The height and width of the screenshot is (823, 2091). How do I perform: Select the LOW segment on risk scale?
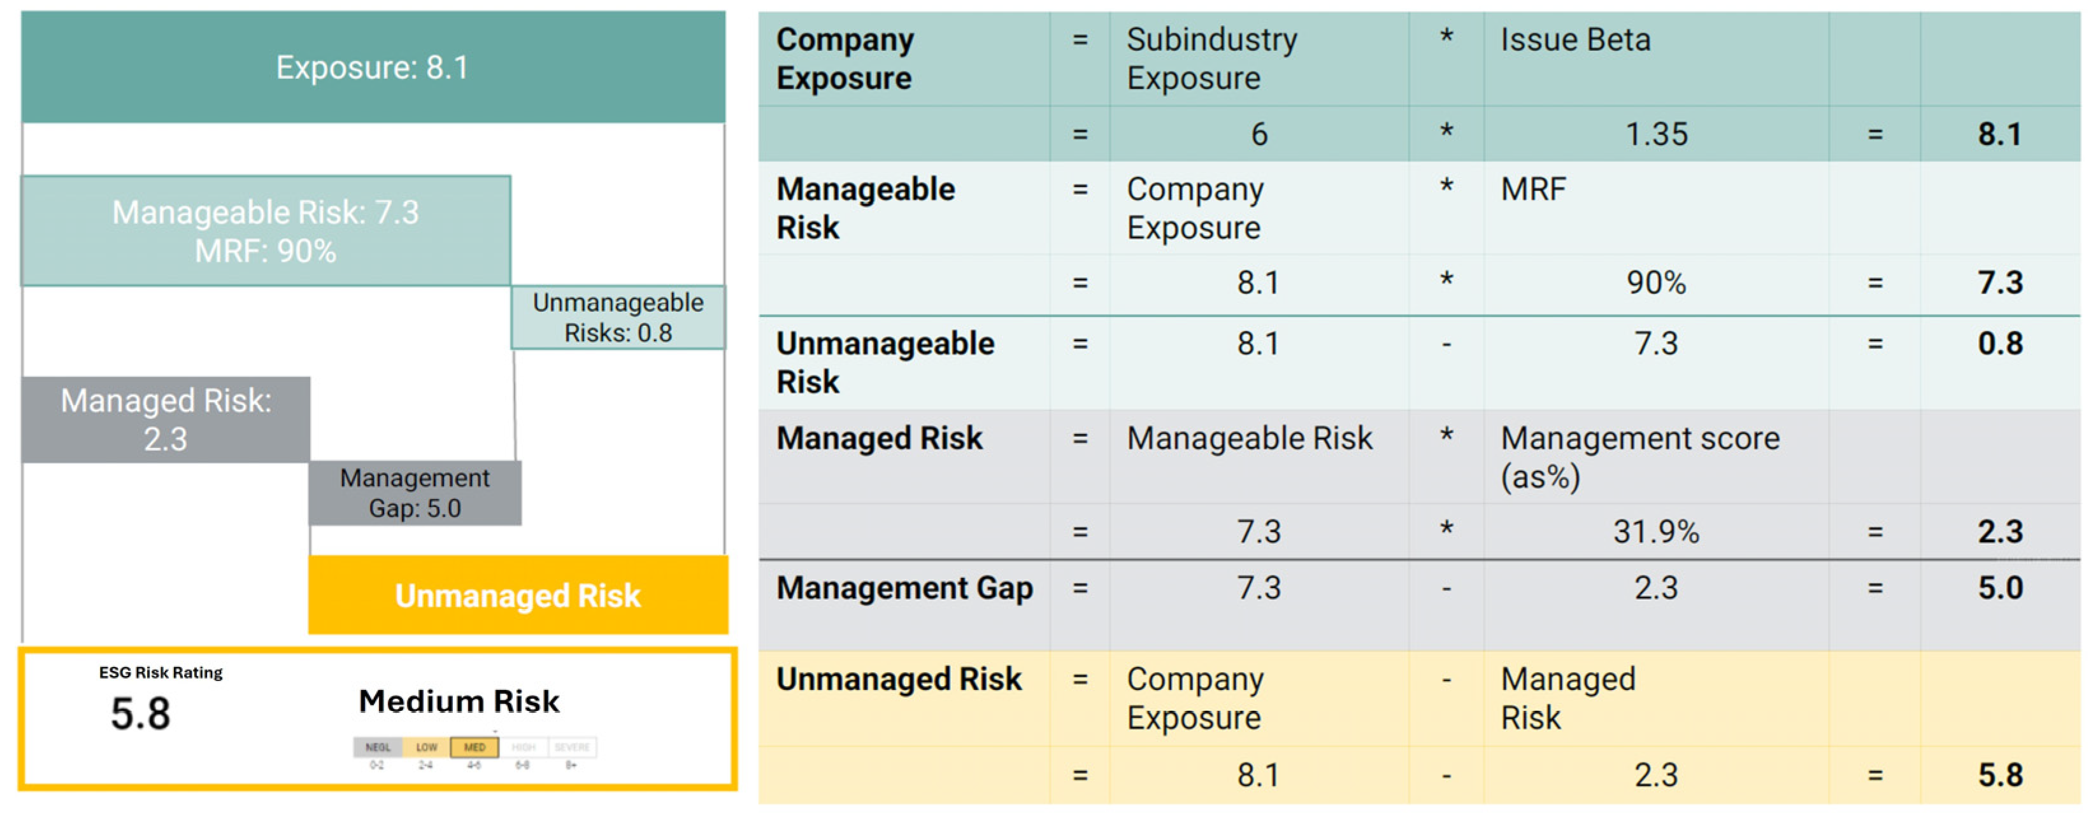pyautogui.click(x=426, y=747)
